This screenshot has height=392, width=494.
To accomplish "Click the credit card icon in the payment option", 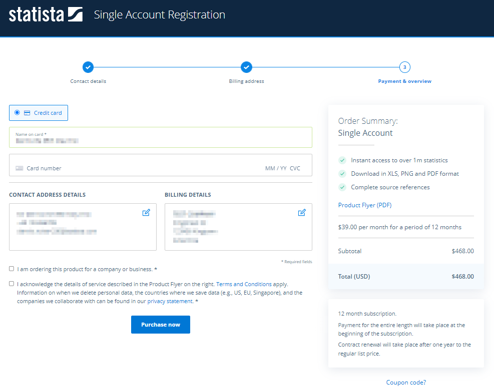I will click(x=27, y=113).
